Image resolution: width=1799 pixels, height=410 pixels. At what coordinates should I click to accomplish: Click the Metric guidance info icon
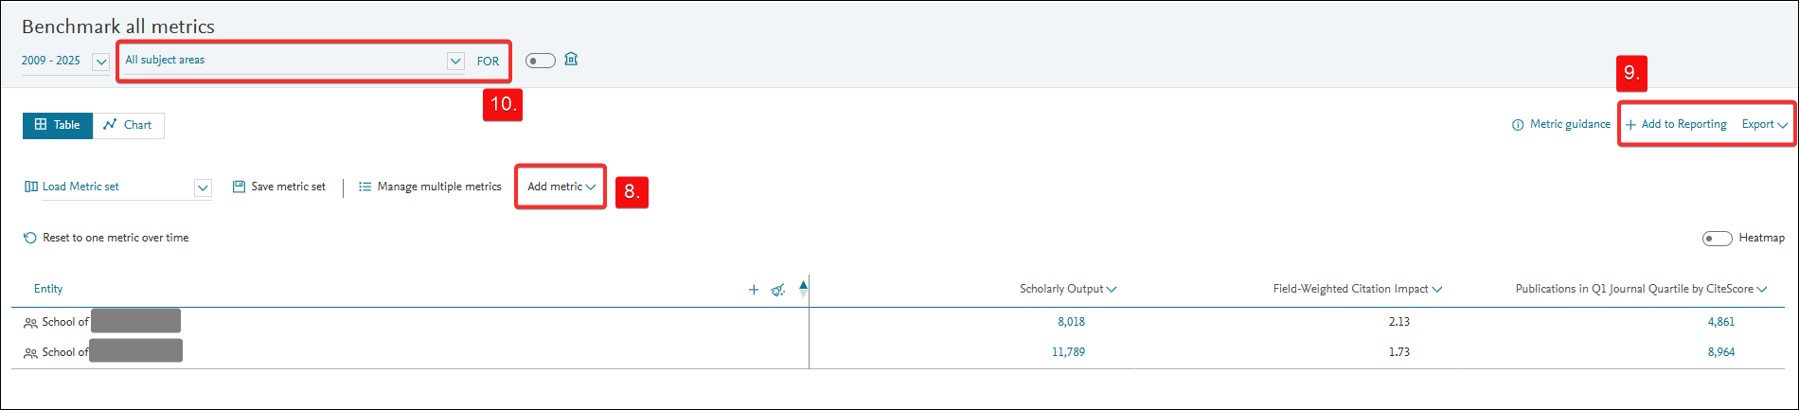click(1518, 125)
